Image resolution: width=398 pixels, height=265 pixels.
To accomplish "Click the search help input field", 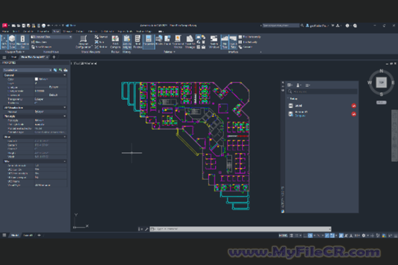I will [280, 25].
